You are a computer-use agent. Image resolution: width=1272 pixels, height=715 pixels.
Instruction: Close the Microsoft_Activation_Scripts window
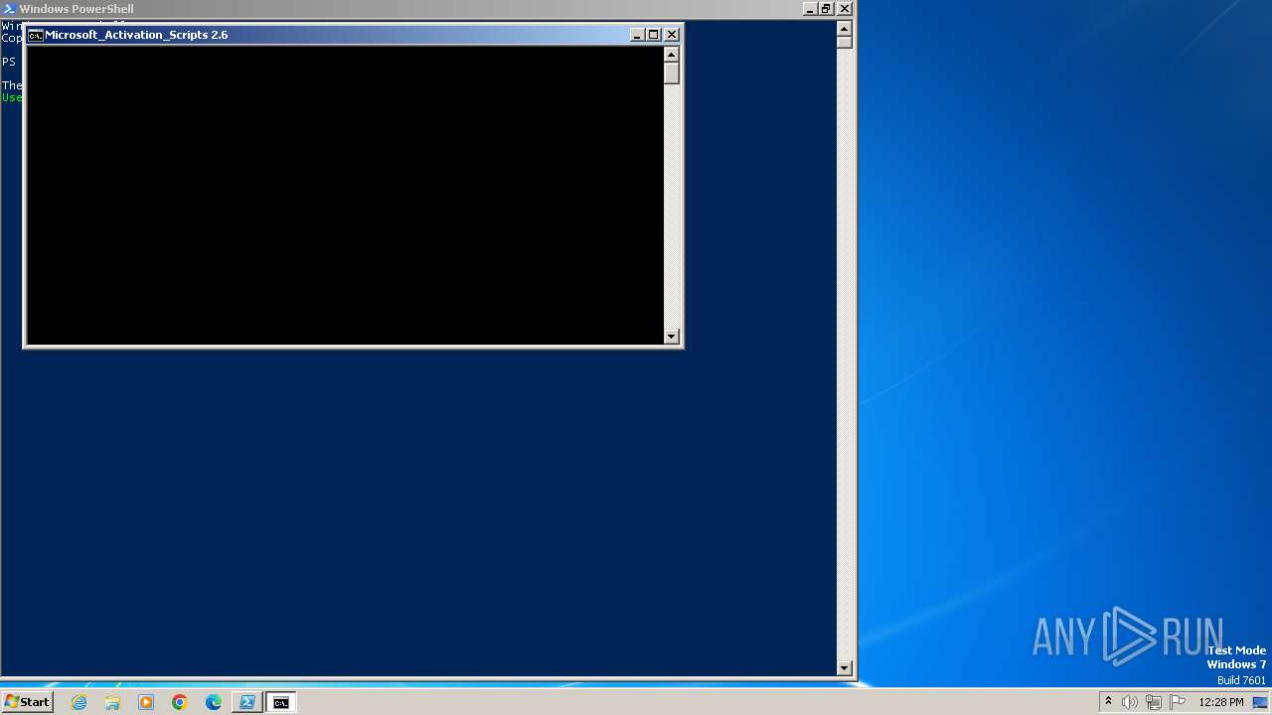[x=672, y=35]
